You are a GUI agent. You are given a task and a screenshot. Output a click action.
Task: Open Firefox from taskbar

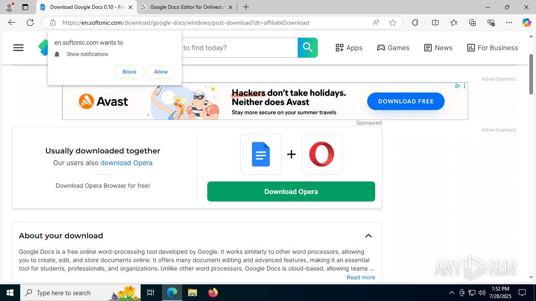coord(213,293)
